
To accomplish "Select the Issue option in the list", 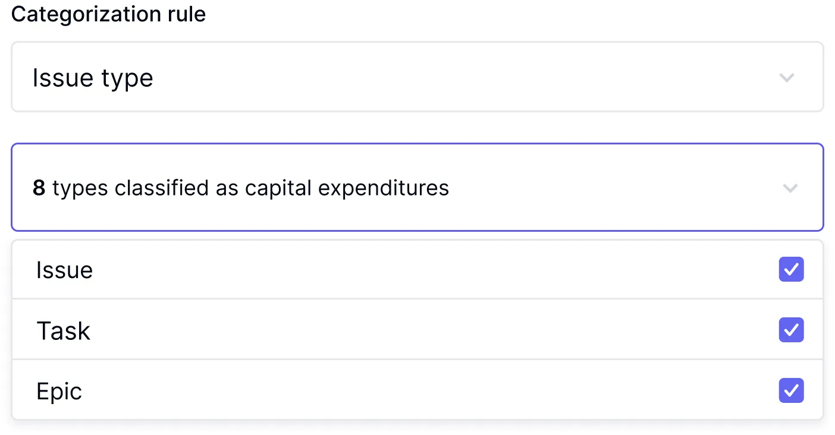I will [x=417, y=270].
